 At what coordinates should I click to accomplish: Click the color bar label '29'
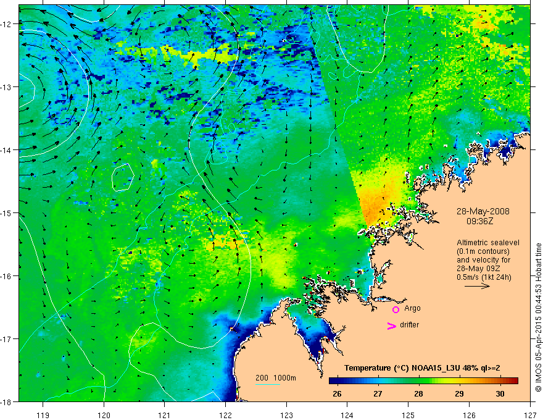[x=459, y=393]
